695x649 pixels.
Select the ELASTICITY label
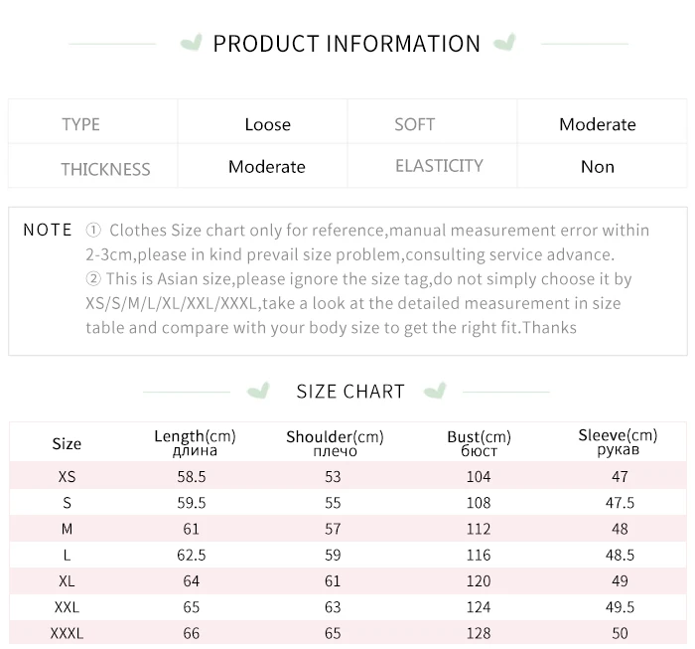(439, 166)
